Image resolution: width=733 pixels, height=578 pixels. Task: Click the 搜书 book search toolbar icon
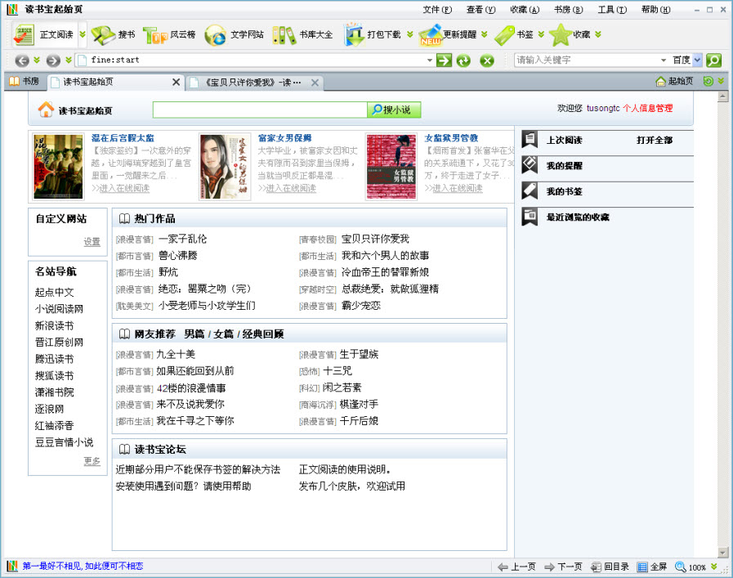tap(103, 35)
